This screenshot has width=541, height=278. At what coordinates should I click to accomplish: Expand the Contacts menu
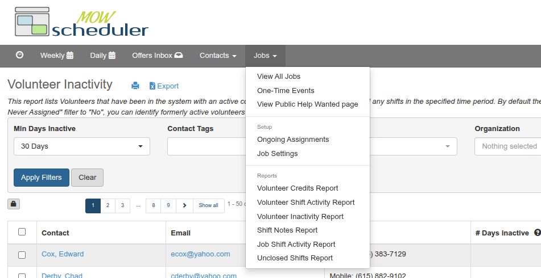tap(218, 56)
